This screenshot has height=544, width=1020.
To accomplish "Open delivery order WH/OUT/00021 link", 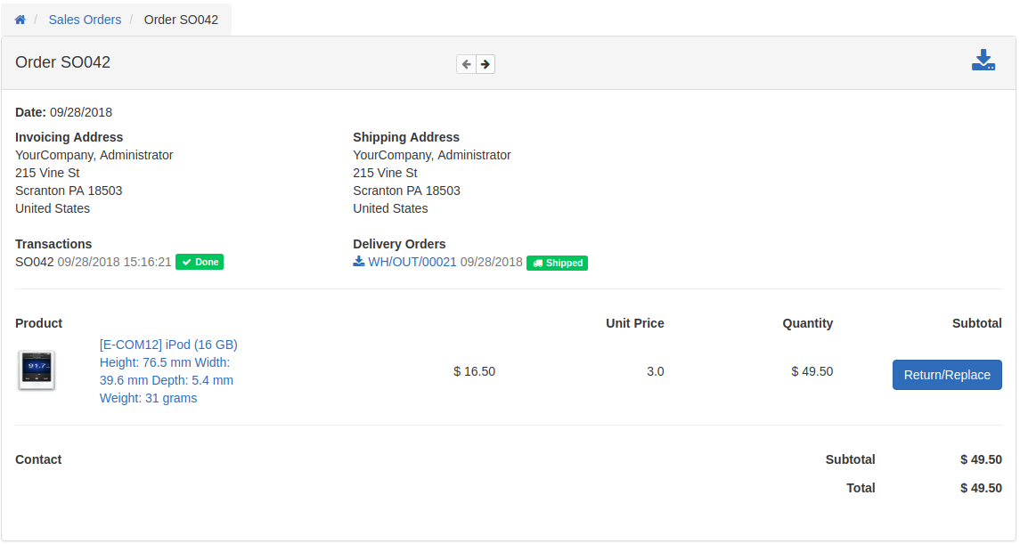I will tap(412, 262).
